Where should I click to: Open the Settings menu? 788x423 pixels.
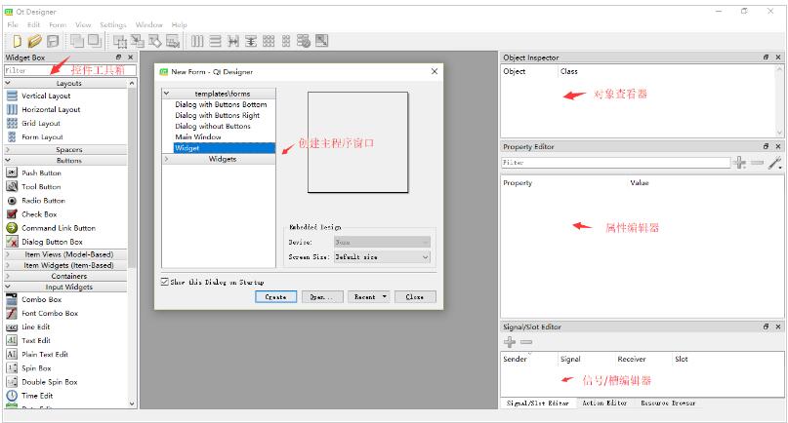(x=113, y=24)
